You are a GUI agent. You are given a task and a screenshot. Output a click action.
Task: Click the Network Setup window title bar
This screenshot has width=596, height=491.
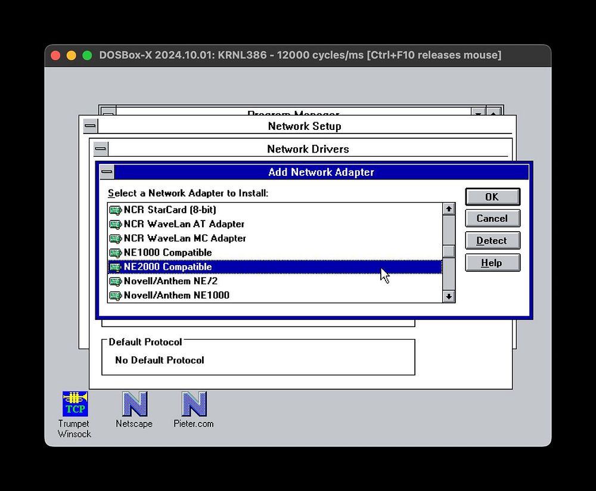coord(305,126)
